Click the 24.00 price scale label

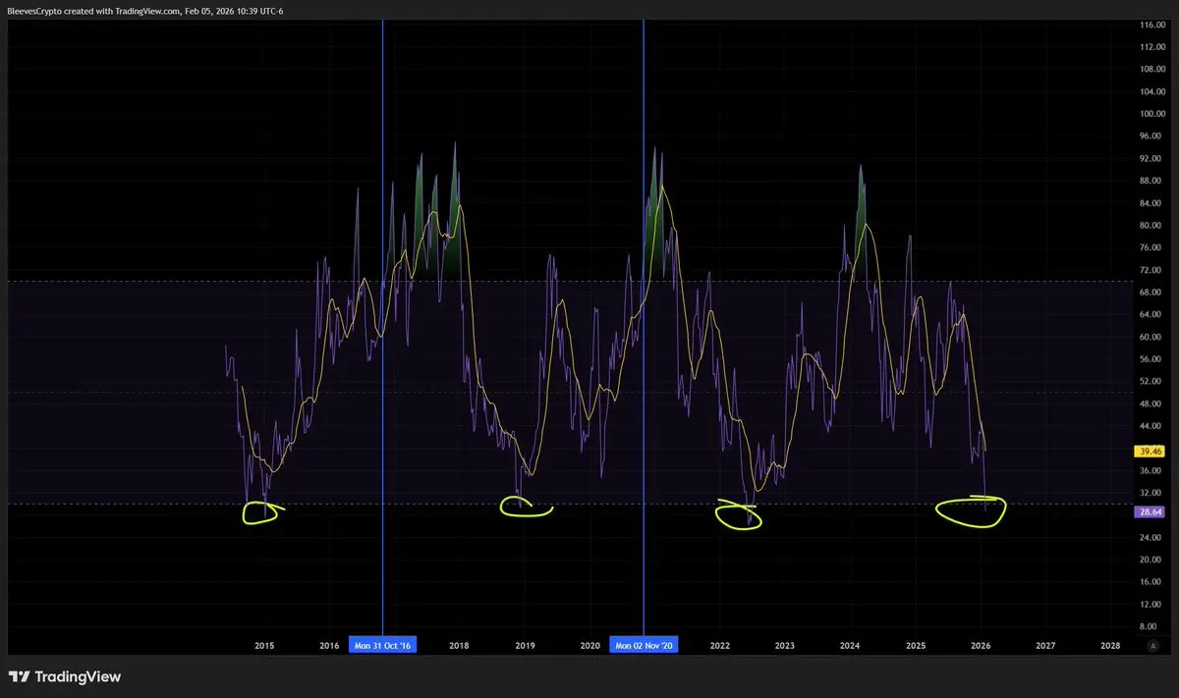(1151, 537)
